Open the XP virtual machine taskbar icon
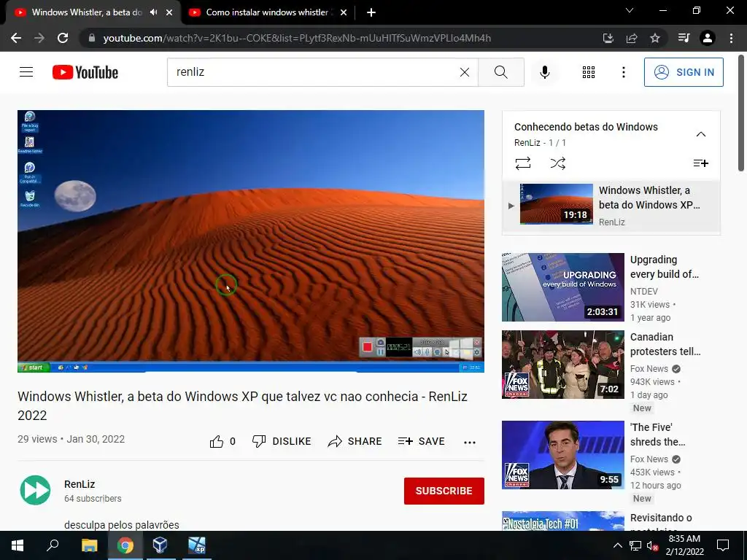Image resolution: width=747 pixels, height=560 pixels. click(196, 545)
